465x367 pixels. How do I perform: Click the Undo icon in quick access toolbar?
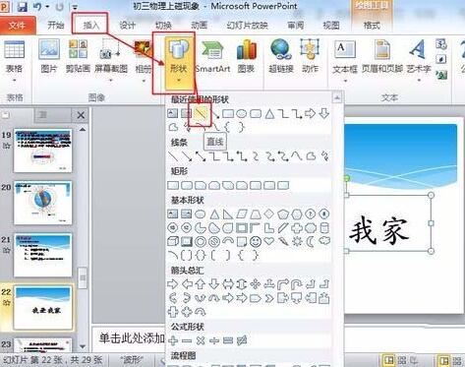point(37,7)
